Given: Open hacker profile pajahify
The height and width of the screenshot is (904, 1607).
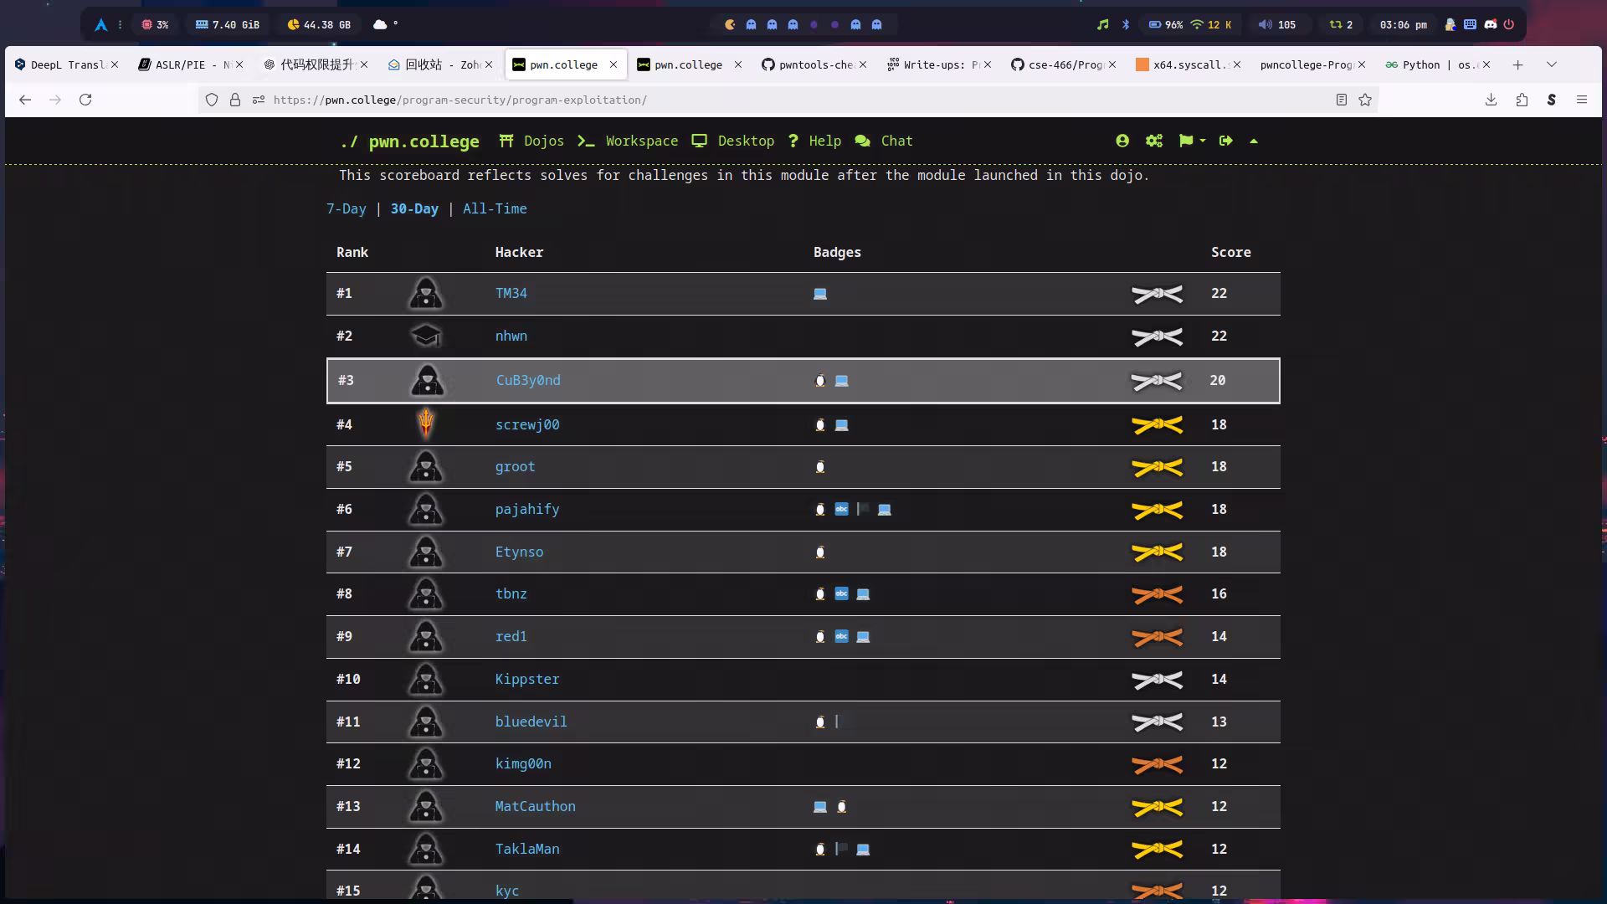Looking at the screenshot, I should [x=526, y=509].
